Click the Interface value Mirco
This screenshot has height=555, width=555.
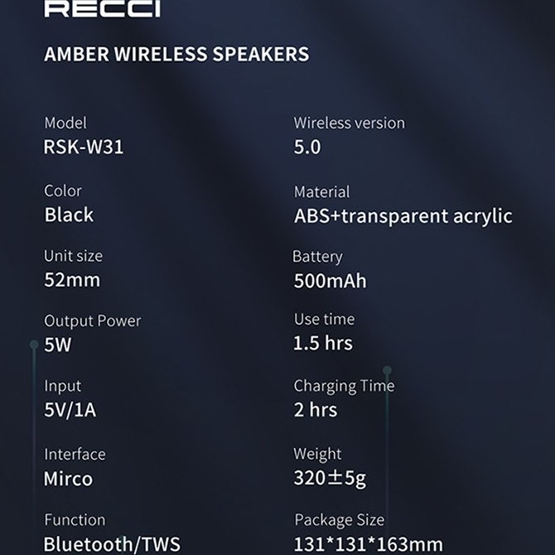(68, 479)
